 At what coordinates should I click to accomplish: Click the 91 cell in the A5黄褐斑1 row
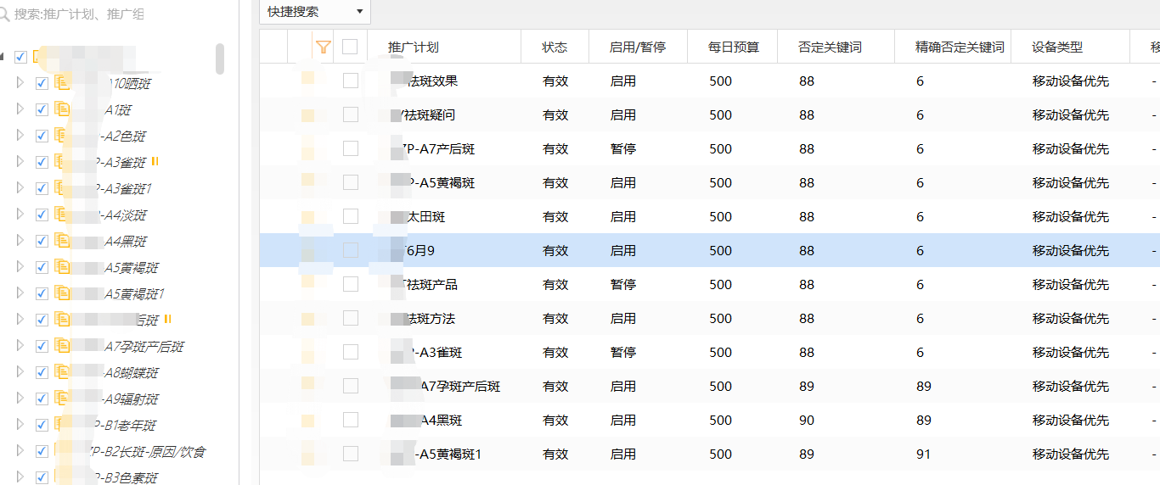point(924,454)
